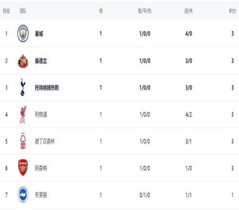
Task: Click the Manchester City club crest
Action: tap(23, 33)
